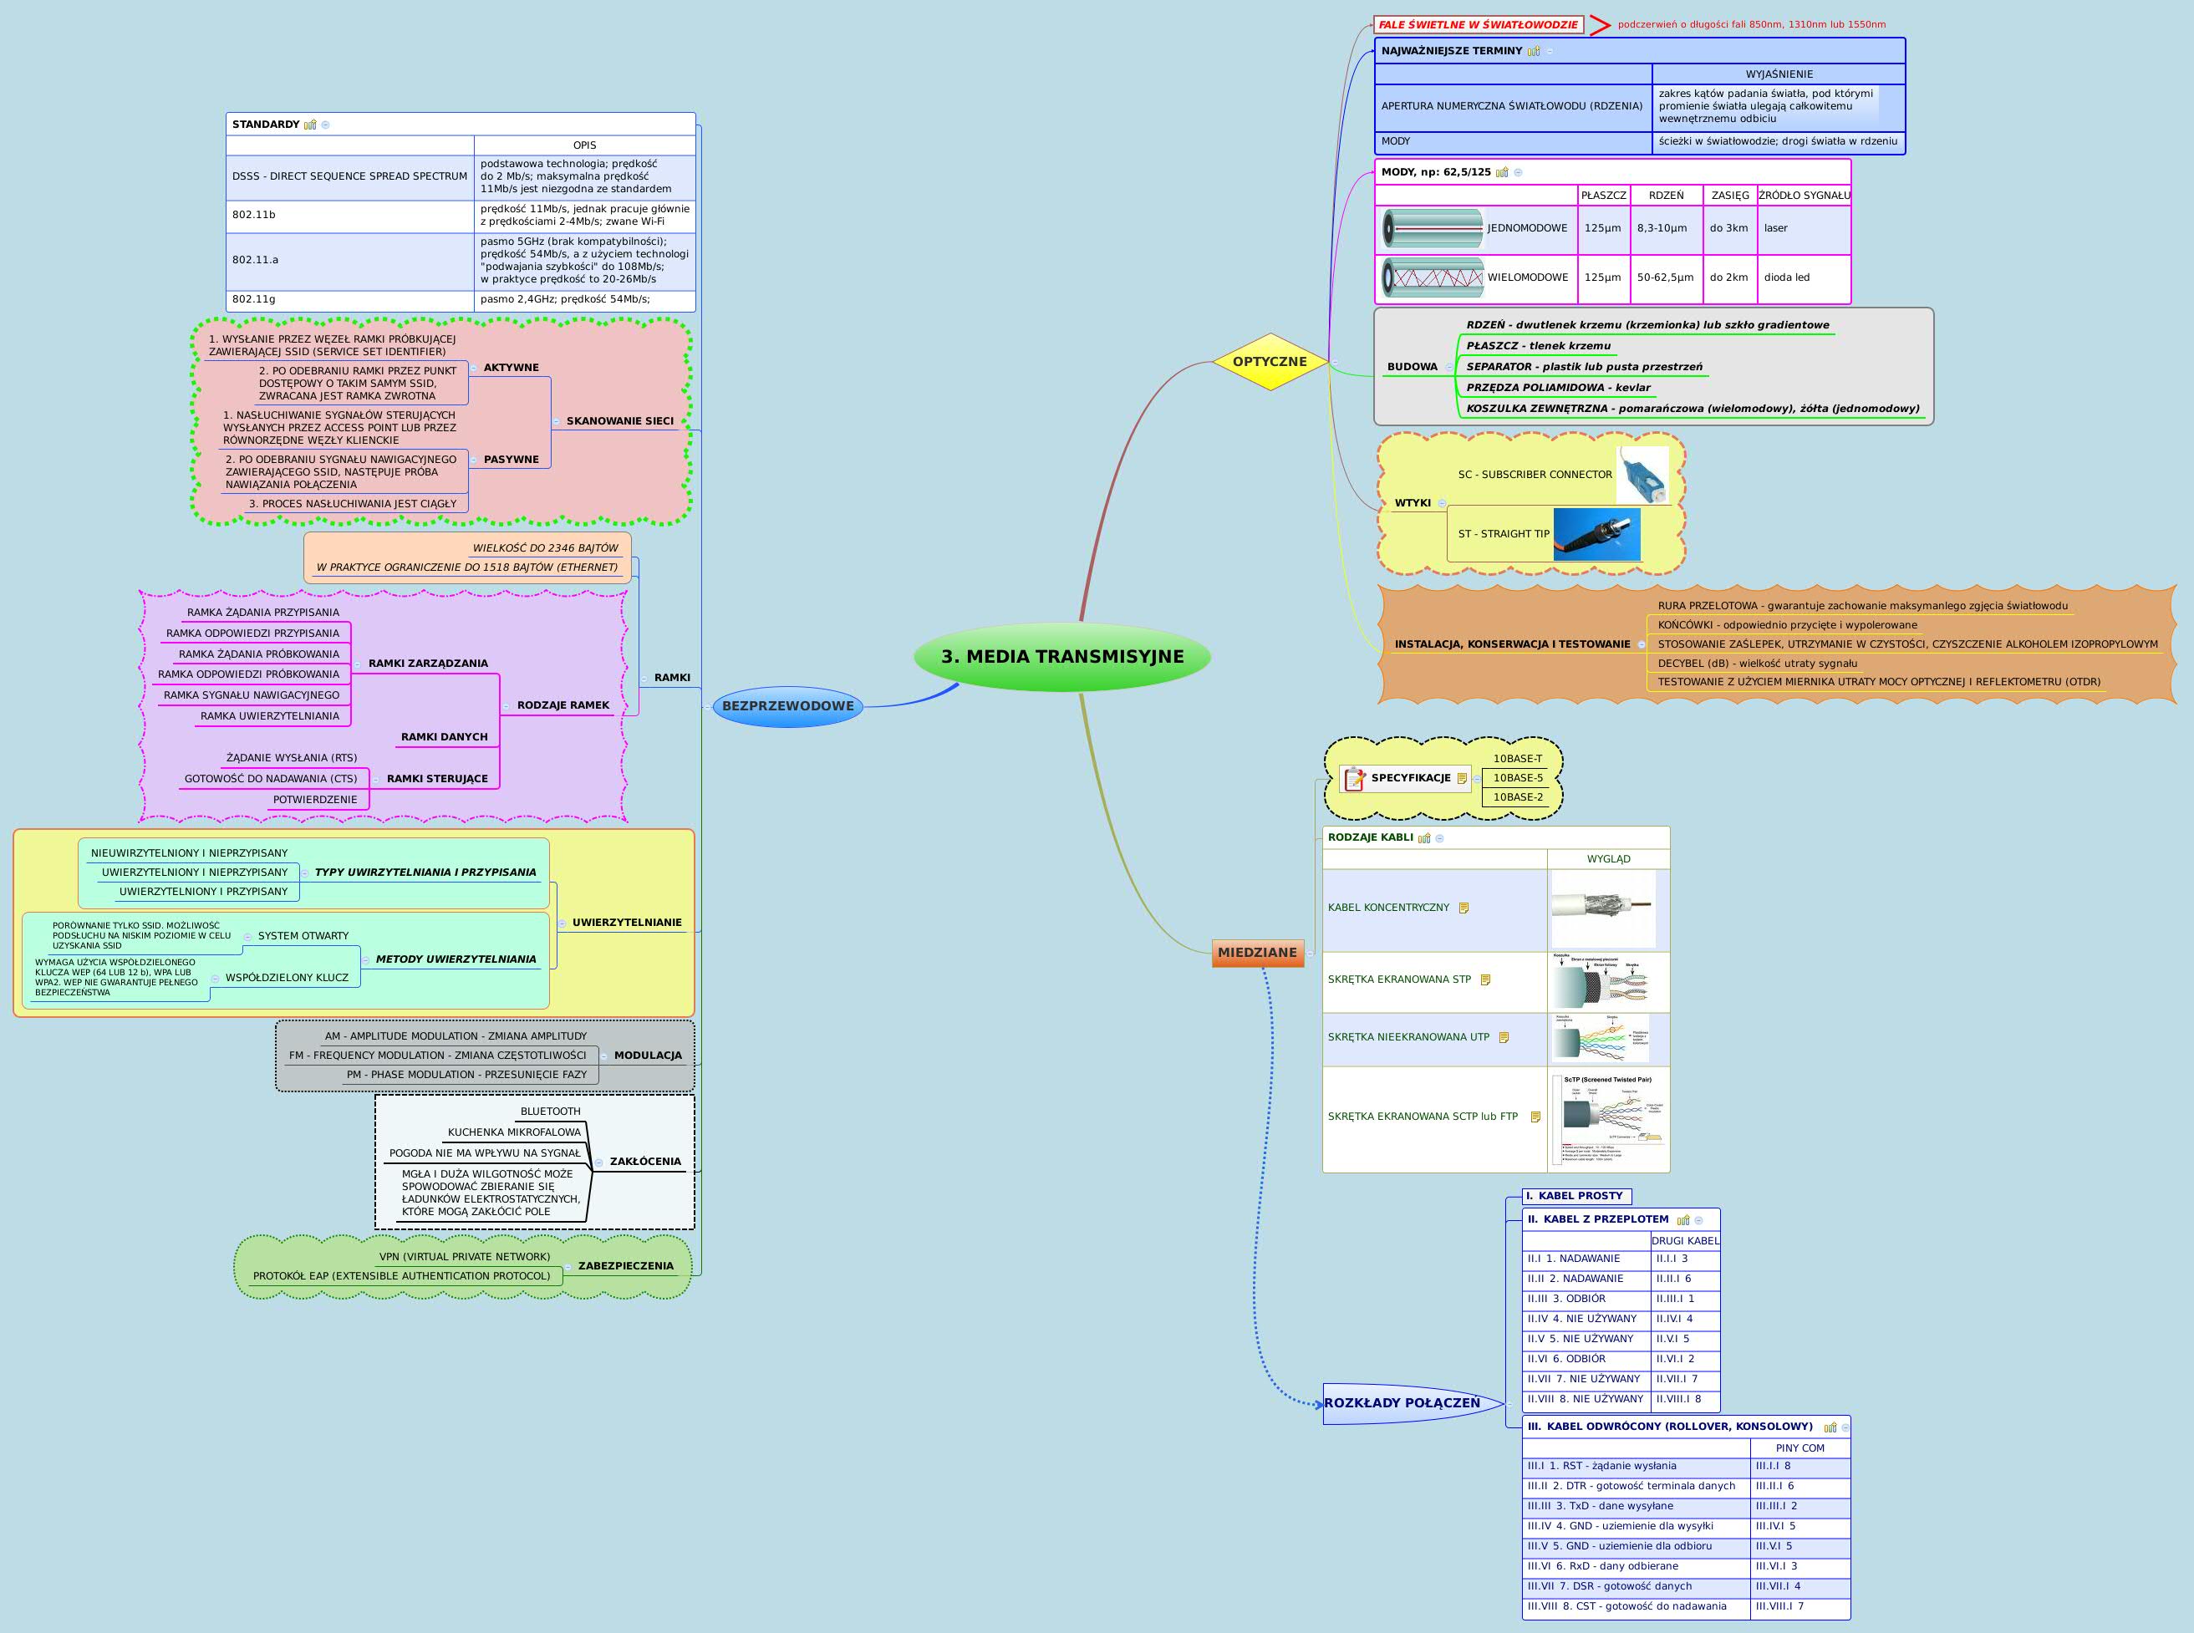Toggle the UWIERZYTELNIANIE branch closed
Viewport: 2194px width, 1633px height.
[562, 923]
